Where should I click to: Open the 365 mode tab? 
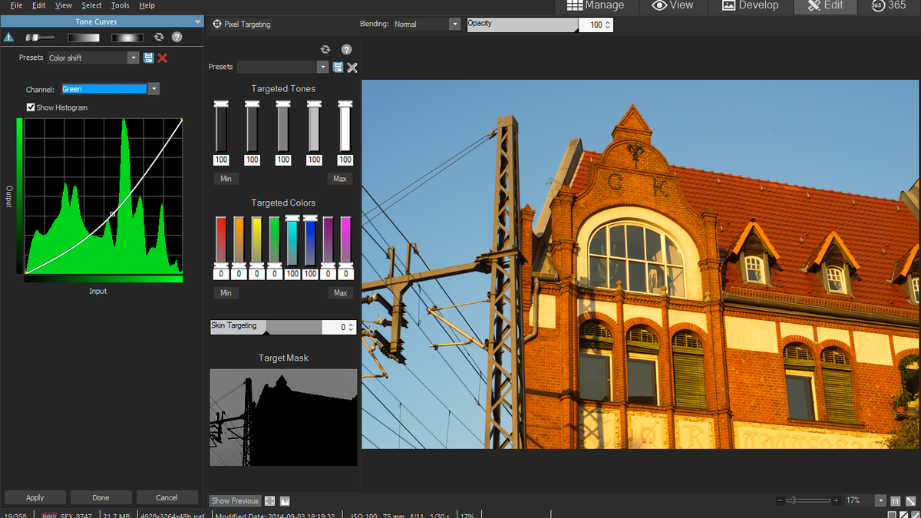coord(890,6)
